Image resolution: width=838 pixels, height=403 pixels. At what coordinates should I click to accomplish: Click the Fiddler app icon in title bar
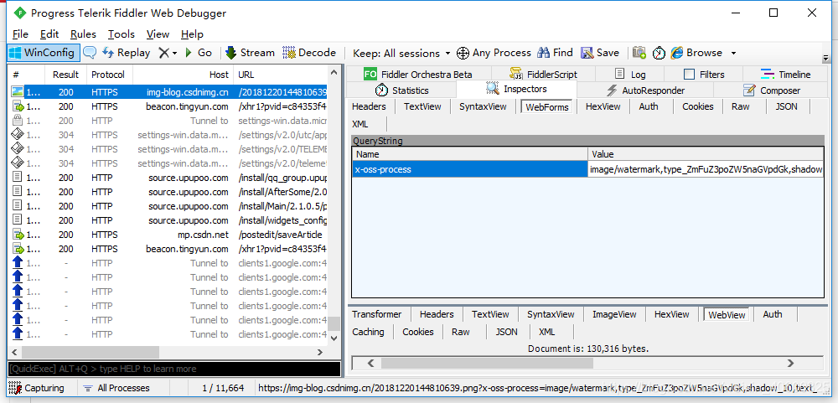[20, 13]
